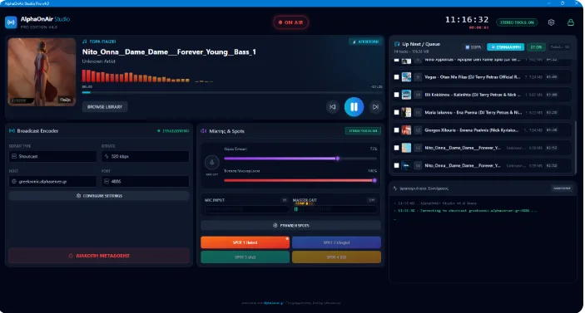Click the bitrate waveform icon
Screen dimensions: 585x313
click(x=107, y=156)
